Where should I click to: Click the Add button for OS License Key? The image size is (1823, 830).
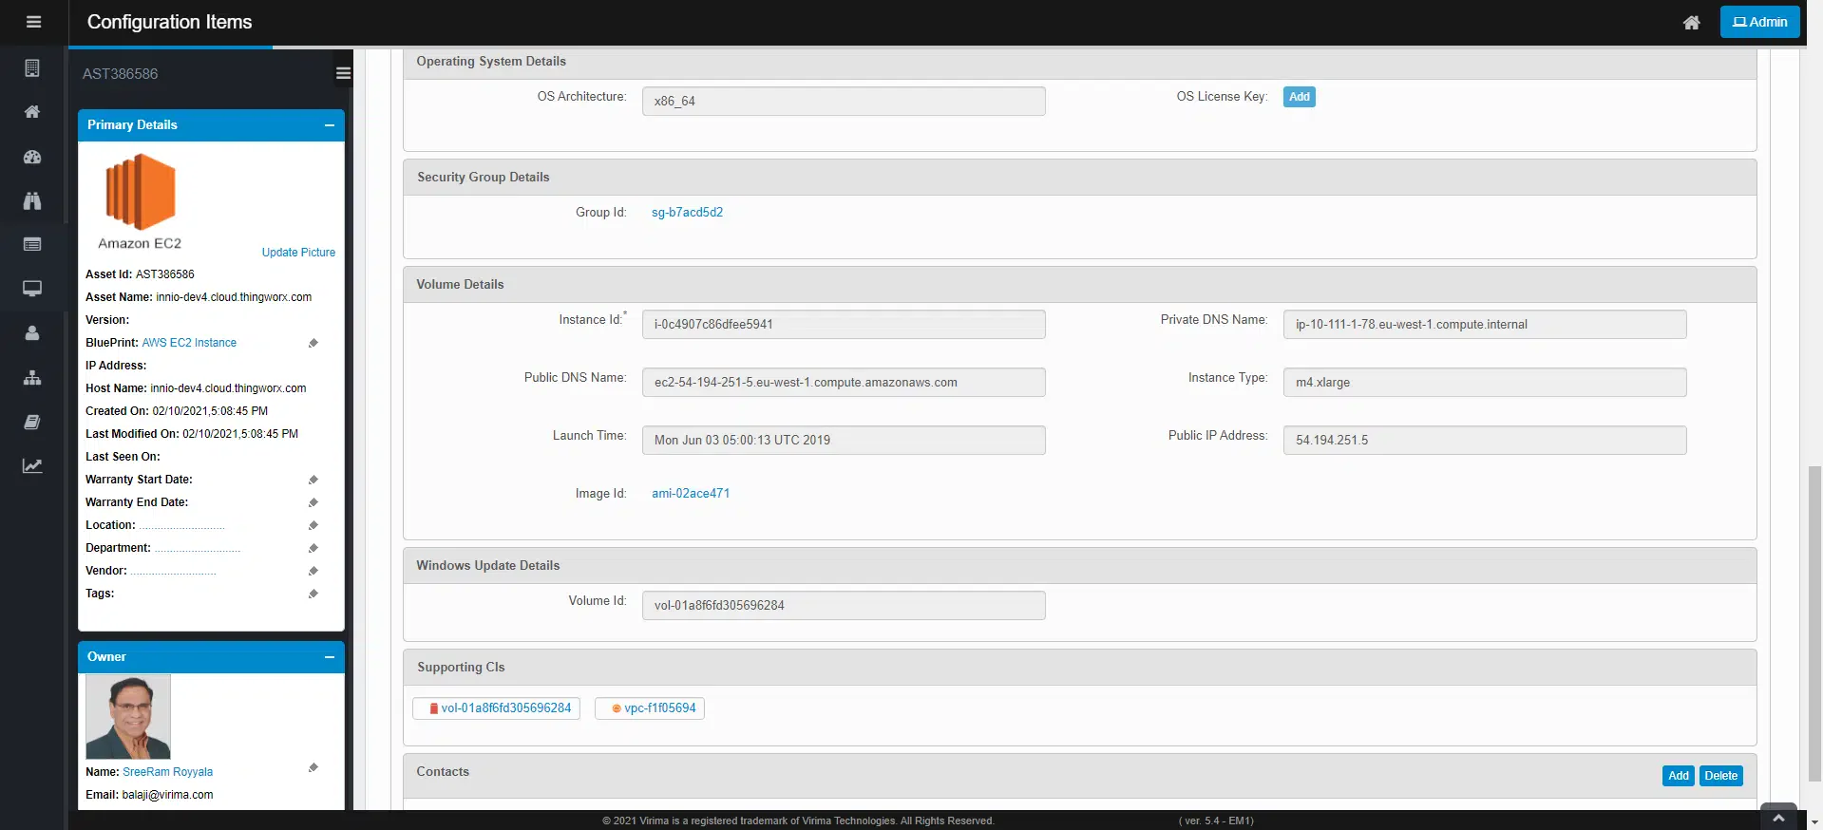pyautogui.click(x=1299, y=97)
